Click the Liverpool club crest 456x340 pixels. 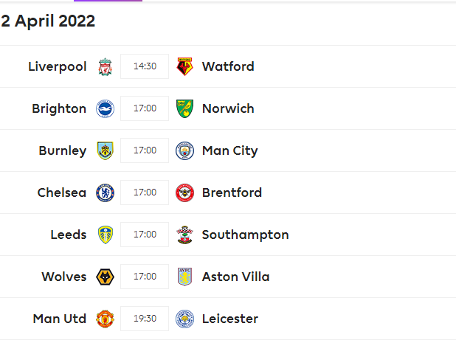pyautogui.click(x=105, y=66)
